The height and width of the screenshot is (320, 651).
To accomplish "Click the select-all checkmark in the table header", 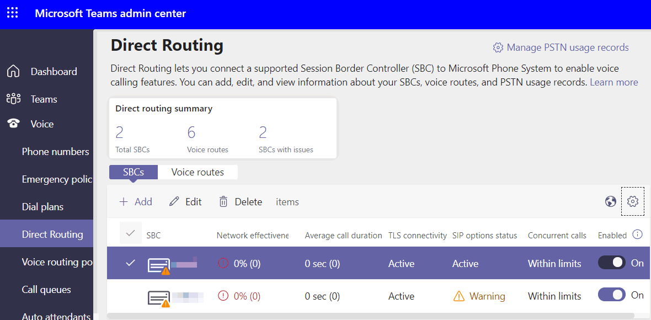I will coord(130,233).
